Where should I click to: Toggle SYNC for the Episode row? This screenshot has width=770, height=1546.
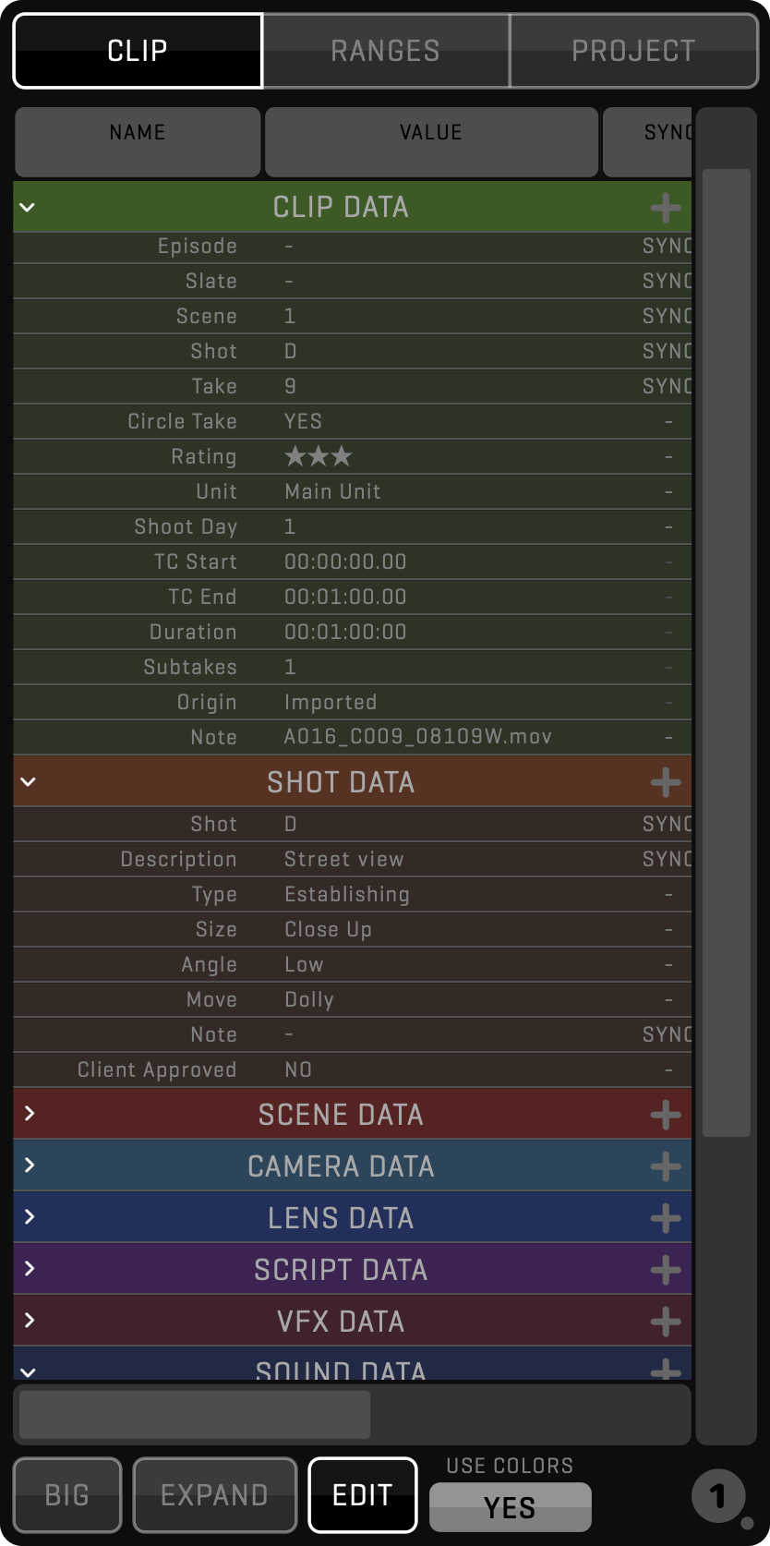tap(667, 247)
